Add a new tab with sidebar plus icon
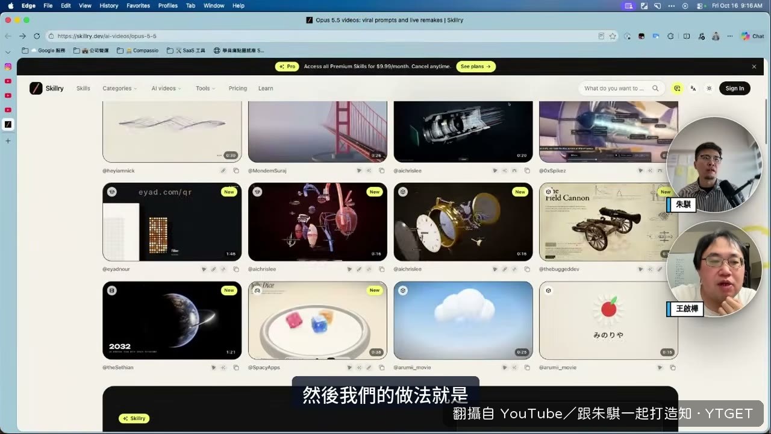The width and height of the screenshot is (771, 434). point(8,140)
